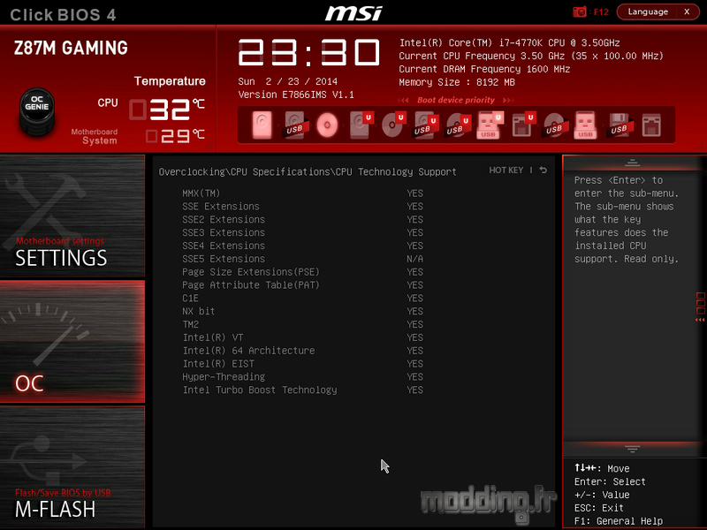Open the M-FLASH section
This screenshot has width=707, height=530.
[72, 467]
